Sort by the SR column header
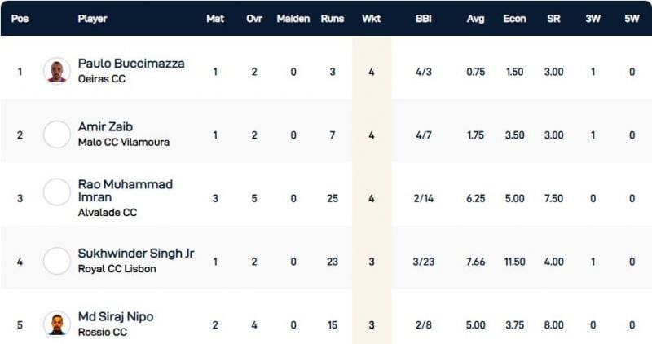Screen dimensions: 652x344 coord(553,19)
